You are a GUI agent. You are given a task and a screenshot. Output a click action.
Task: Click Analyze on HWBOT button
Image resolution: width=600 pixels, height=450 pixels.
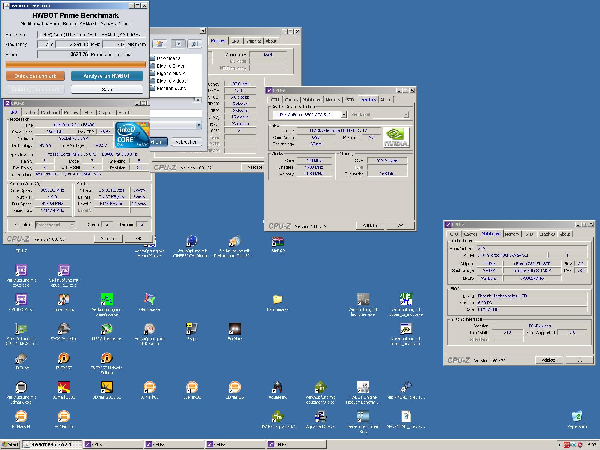[x=107, y=76]
